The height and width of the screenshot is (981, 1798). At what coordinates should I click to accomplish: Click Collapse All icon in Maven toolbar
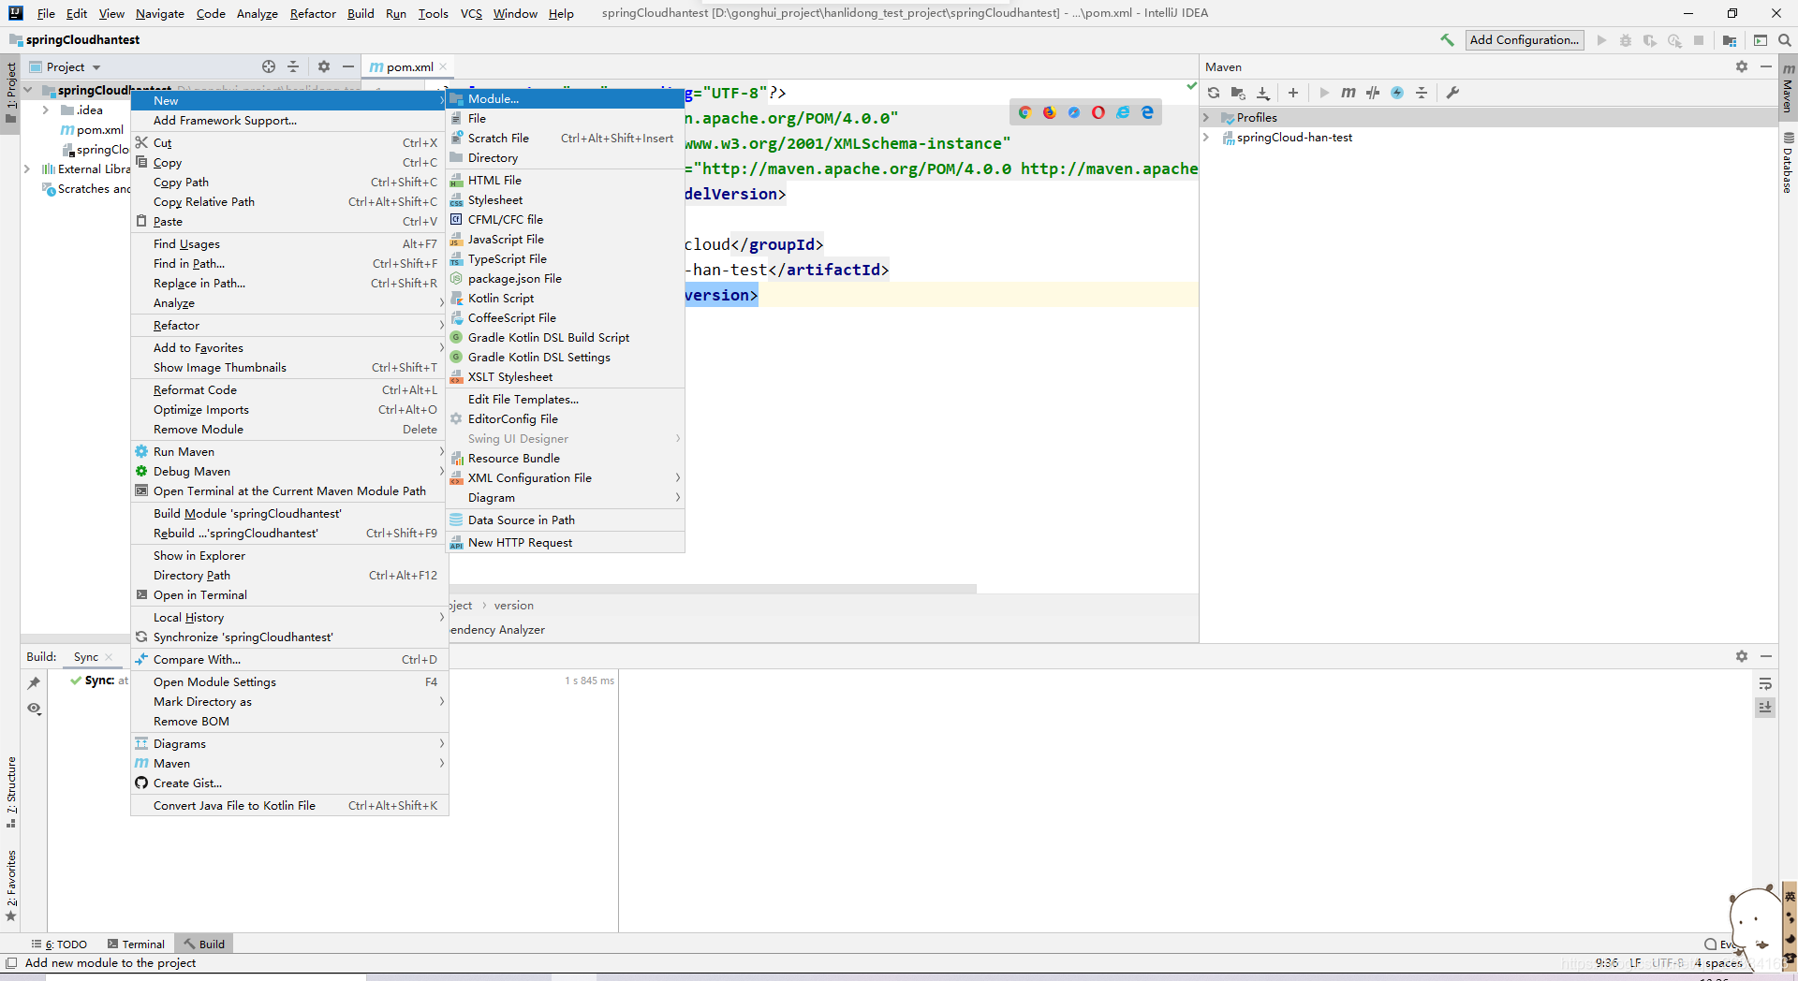1422,93
